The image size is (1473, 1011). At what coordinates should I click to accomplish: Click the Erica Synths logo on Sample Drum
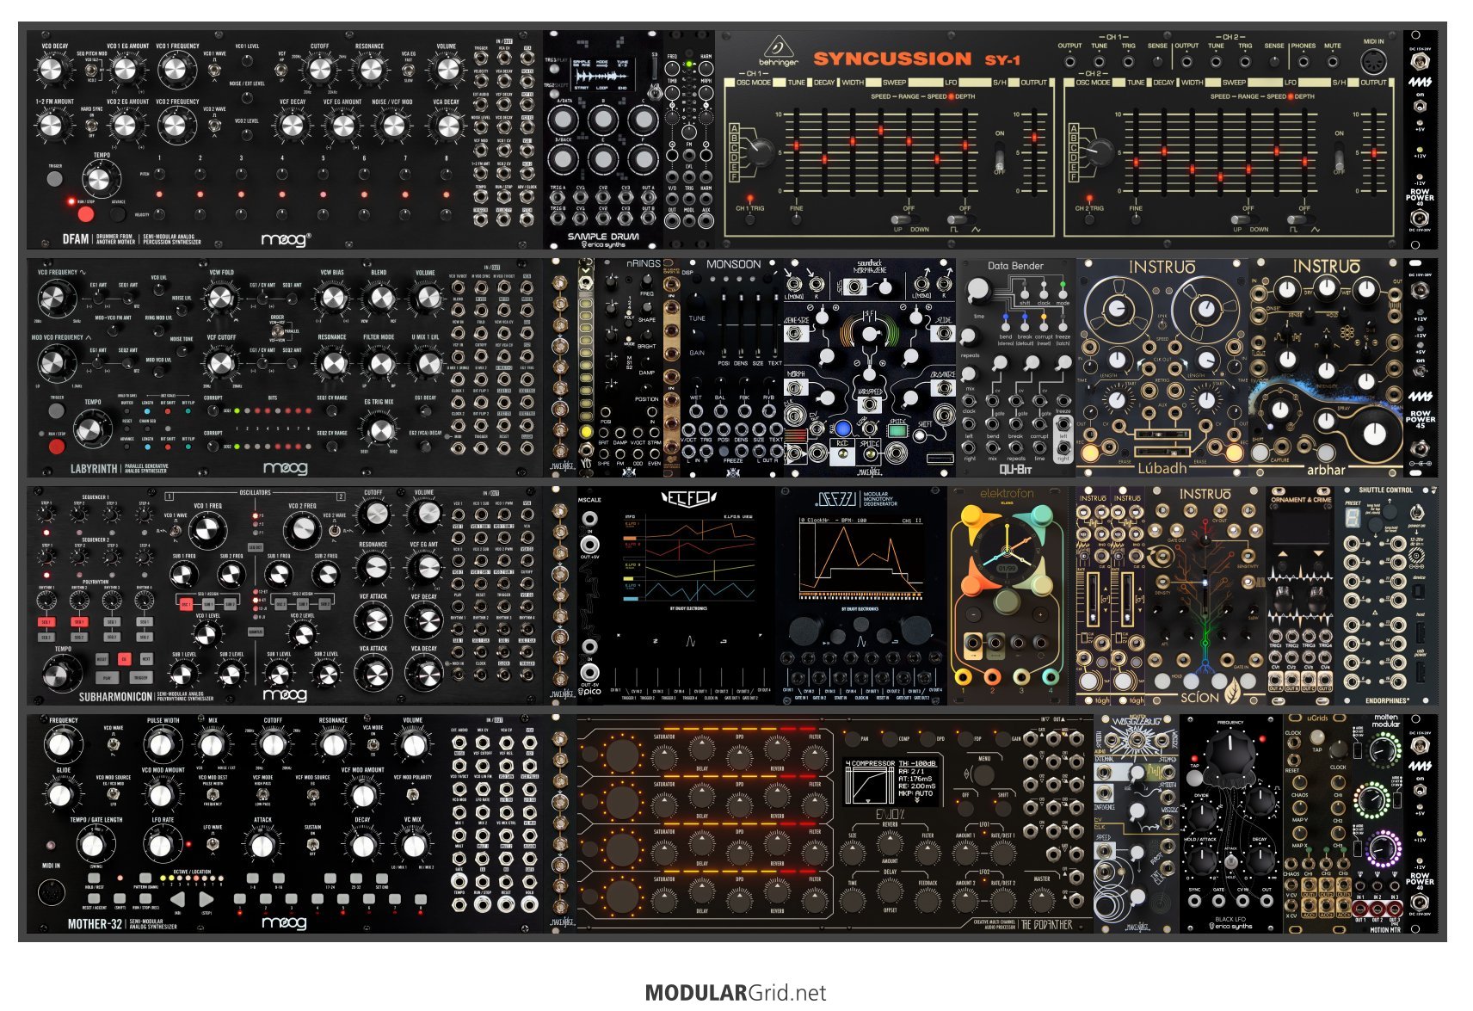pyautogui.click(x=603, y=244)
